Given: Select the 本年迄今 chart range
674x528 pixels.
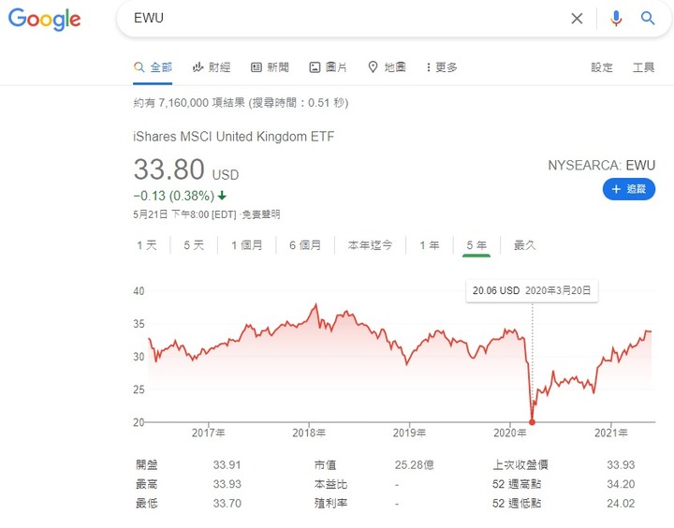Looking at the screenshot, I should (x=370, y=245).
